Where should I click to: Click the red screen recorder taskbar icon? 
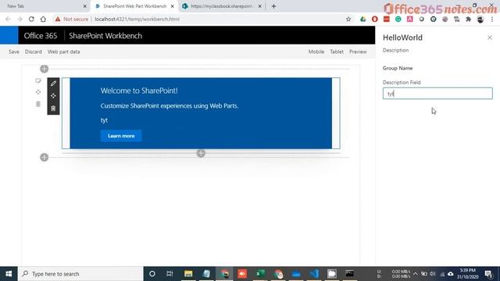[x=242, y=274]
